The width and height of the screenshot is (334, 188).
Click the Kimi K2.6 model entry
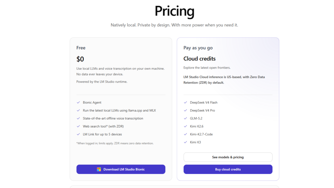(x=197, y=126)
